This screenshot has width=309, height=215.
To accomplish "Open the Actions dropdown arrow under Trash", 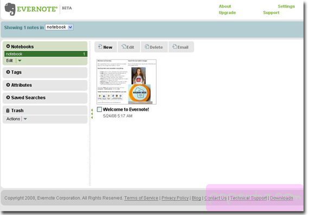I will click(x=25, y=119).
